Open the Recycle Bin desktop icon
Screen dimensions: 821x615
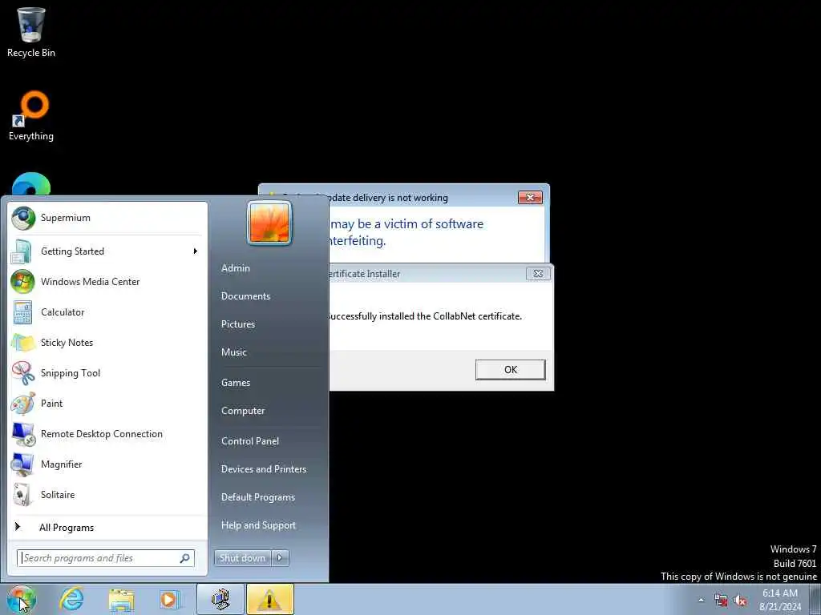click(31, 32)
